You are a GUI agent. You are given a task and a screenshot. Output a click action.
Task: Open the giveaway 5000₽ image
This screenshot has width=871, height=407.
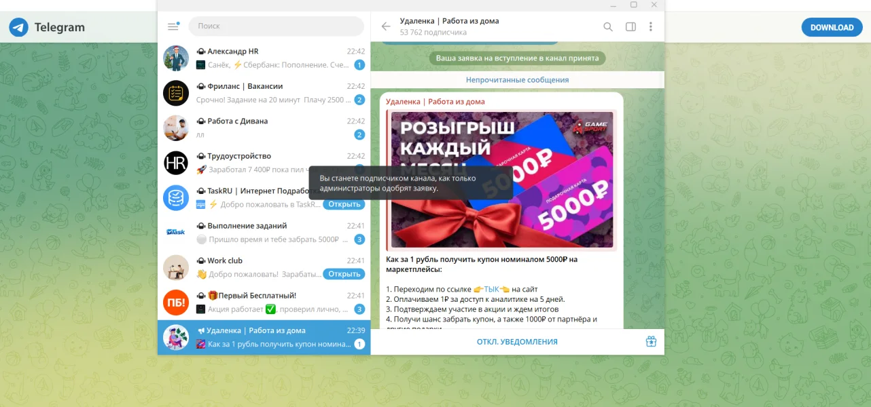[502, 180]
